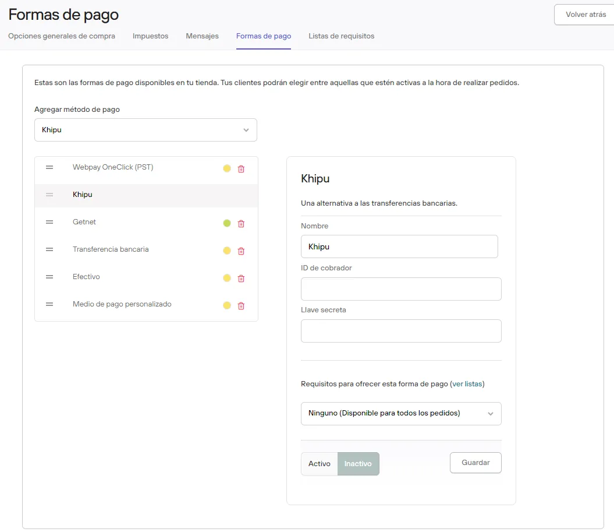Screen dimensions: 614x532
Task: Grab the drag handle of Webpay OneClick (PST)
Action: pos(49,167)
